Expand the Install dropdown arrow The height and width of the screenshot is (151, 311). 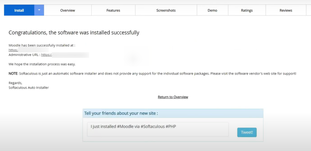point(39,10)
